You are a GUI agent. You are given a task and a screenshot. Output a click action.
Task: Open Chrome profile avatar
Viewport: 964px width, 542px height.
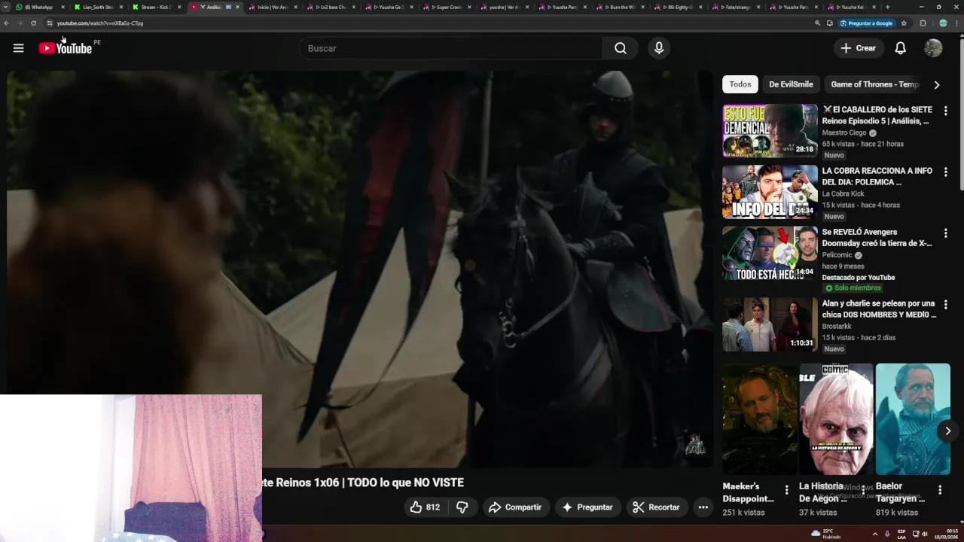point(943,23)
